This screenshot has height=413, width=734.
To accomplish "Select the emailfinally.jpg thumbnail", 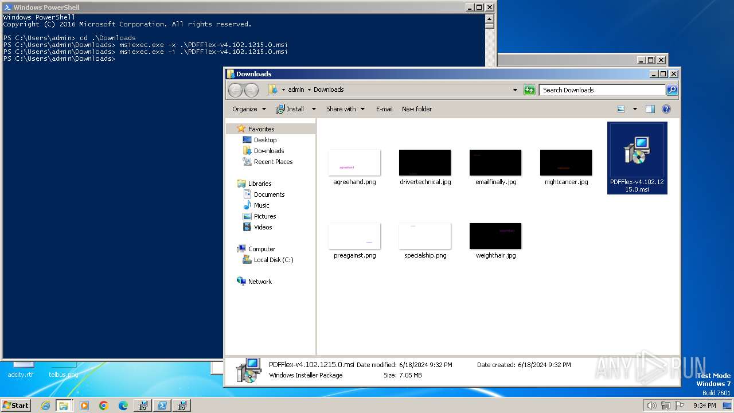I will [495, 163].
